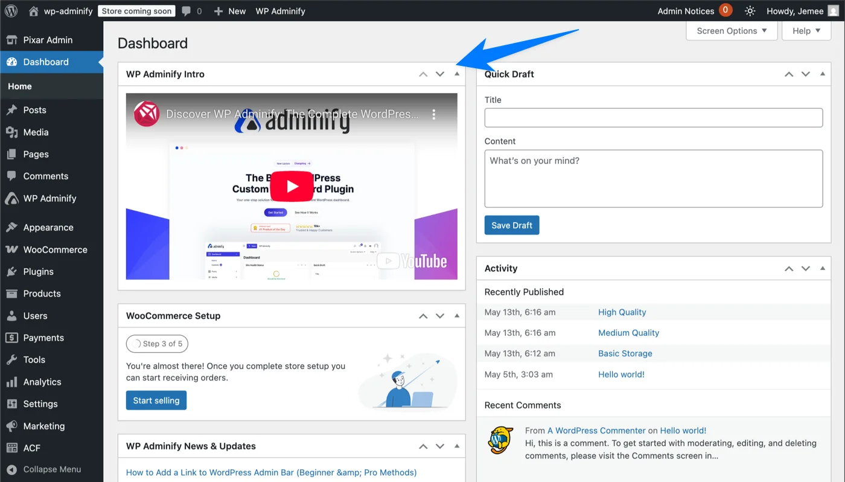The height and width of the screenshot is (482, 845).
Task: Click the Settings sliders icon
Action: [x=11, y=404]
